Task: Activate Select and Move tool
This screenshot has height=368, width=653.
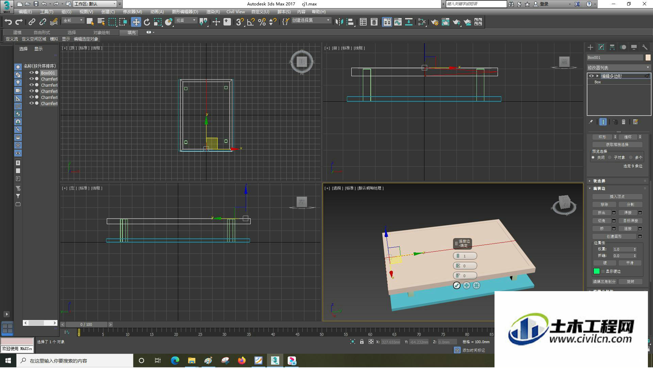Action: (x=136, y=22)
